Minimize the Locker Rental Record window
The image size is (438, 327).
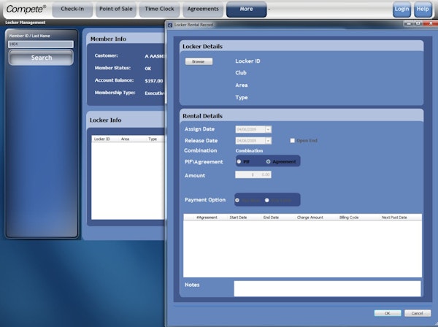point(408,24)
